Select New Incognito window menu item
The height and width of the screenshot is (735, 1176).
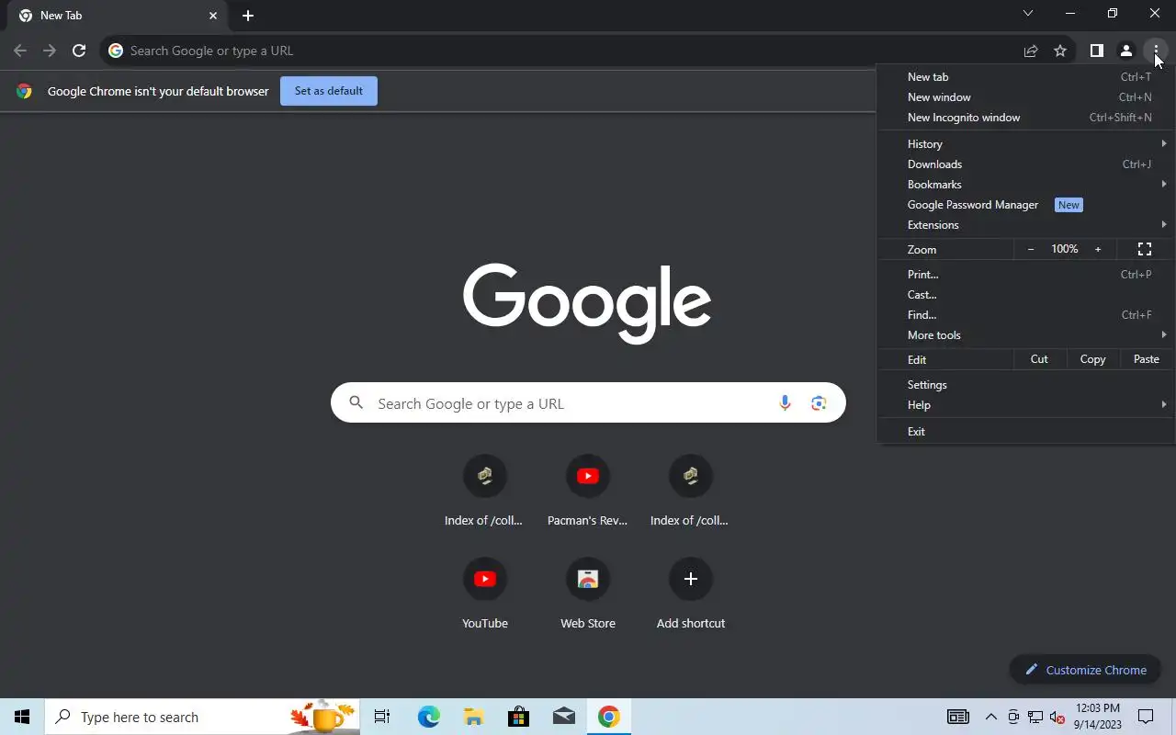[x=1025, y=118]
